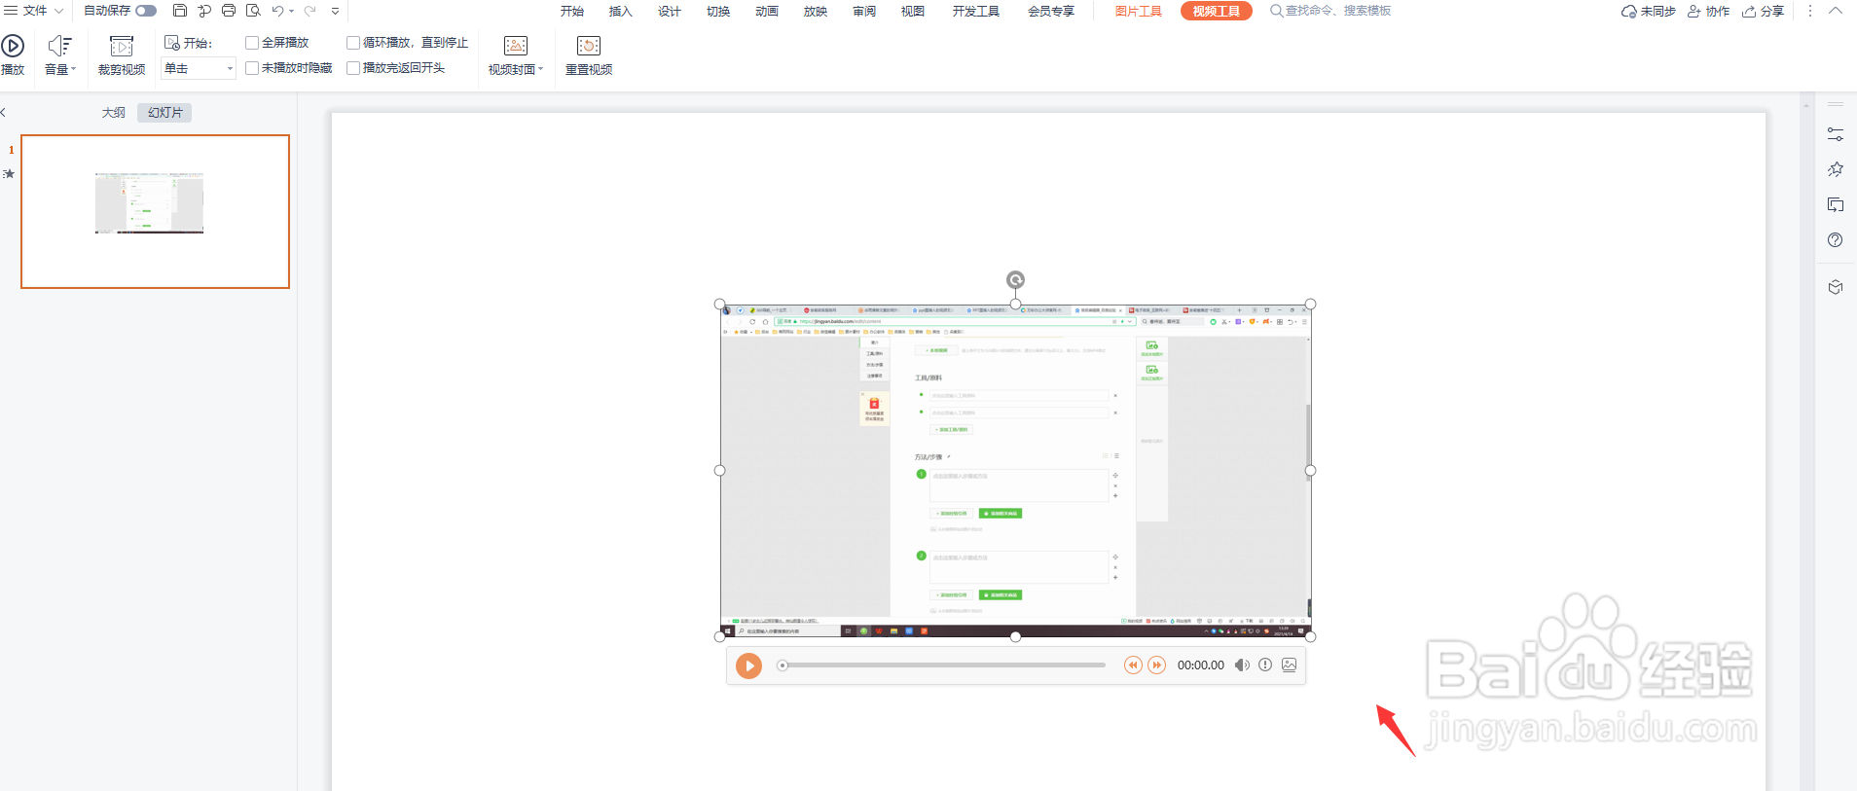Enable the 全屏播放 fullscreen checkbox
The image size is (1857, 791).
(x=252, y=43)
